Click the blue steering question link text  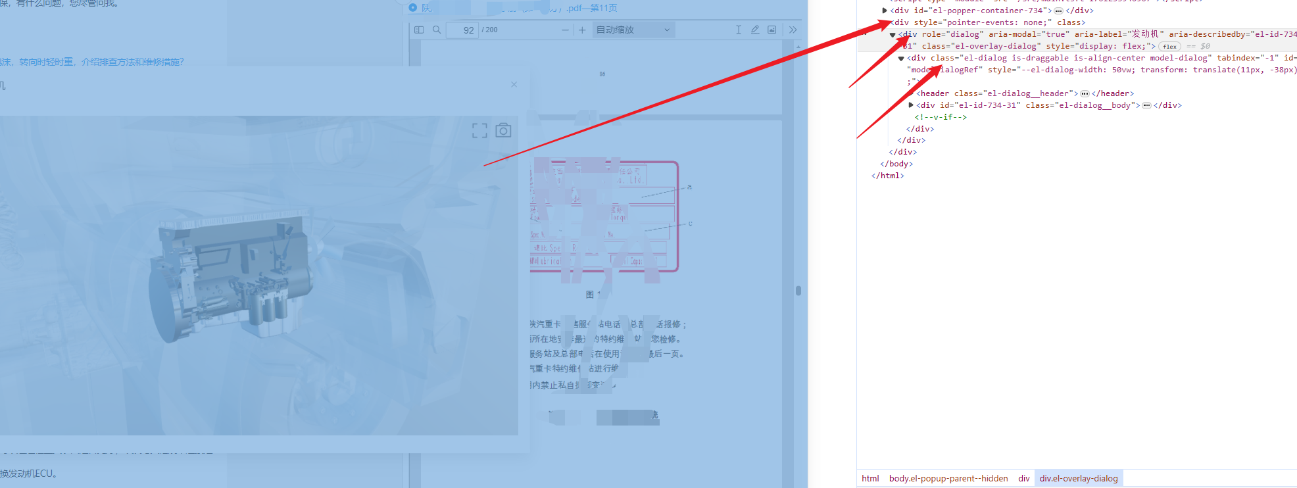pyautogui.click(x=92, y=62)
